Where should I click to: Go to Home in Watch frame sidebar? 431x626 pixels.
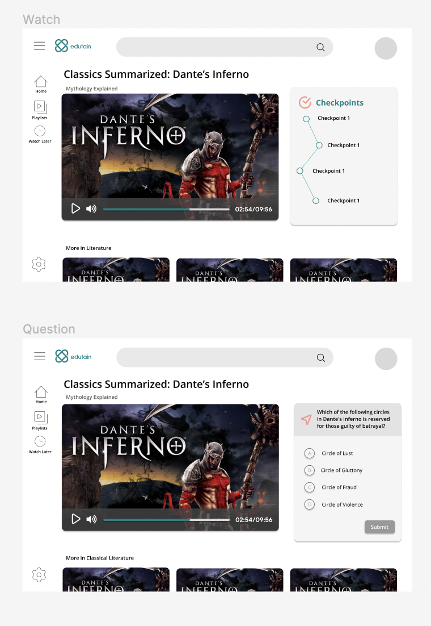pyautogui.click(x=41, y=84)
